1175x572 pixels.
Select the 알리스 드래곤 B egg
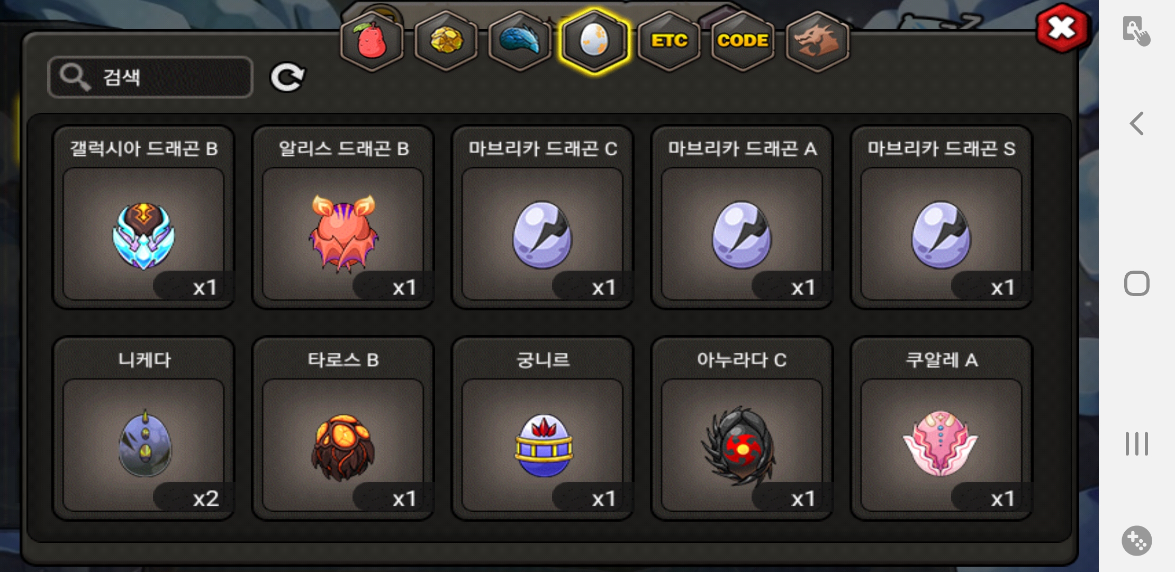pos(343,217)
